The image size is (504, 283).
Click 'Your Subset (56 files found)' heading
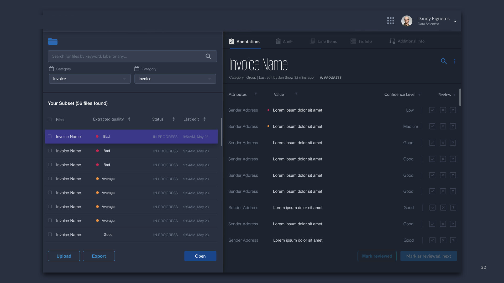coord(78,103)
